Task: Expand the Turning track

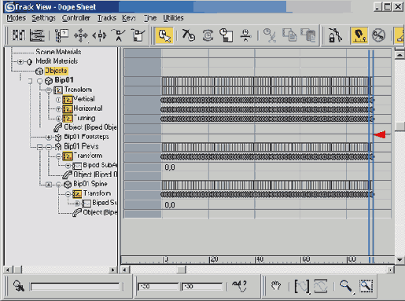Action: pyautogui.click(x=58, y=119)
